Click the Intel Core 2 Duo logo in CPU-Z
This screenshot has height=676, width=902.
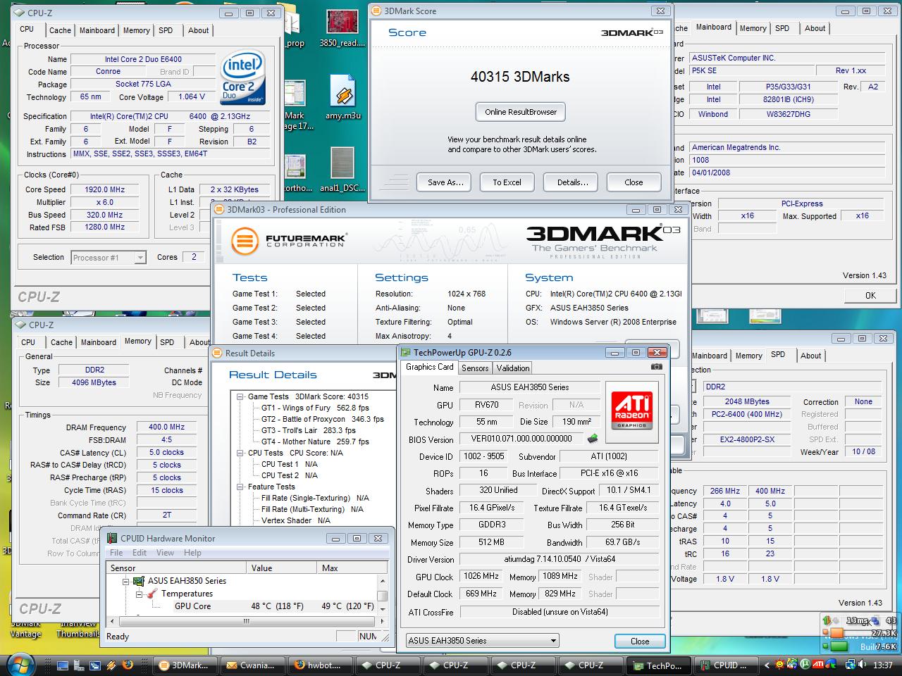242,77
